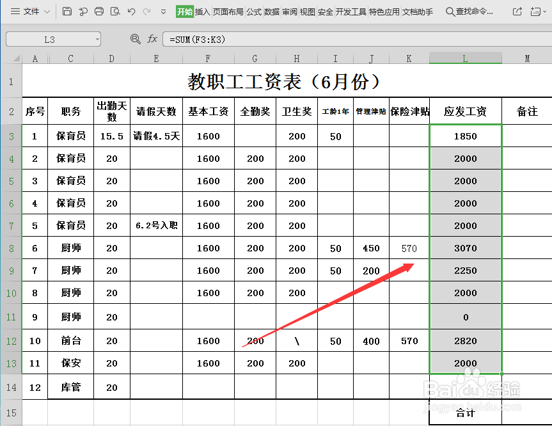Viewport: 552px width, 426px height.
Task: Open the Name Box dropdown showing L3
Action: 97,38
